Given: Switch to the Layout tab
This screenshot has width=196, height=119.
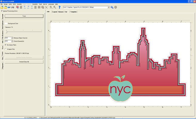Looking at the screenshot, I should pyautogui.click(x=55, y=12).
